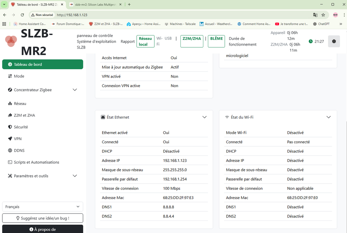Open the ChatGPT bookmark
Viewport: 347px width, 233px height.
[x=321, y=24]
